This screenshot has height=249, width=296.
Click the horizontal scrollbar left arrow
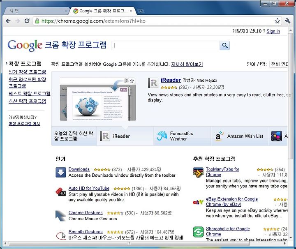5,243
